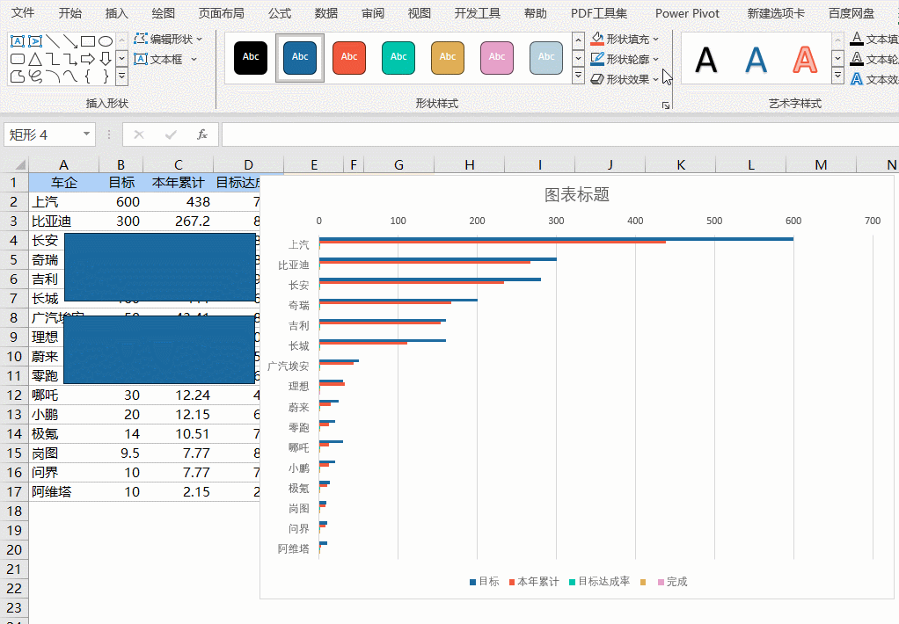Image resolution: width=899 pixels, height=624 pixels.
Task: Apply orange-red Abc shape style
Action: (x=349, y=58)
